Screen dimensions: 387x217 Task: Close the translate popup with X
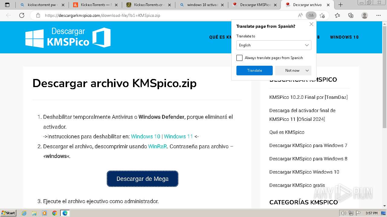[311, 24]
